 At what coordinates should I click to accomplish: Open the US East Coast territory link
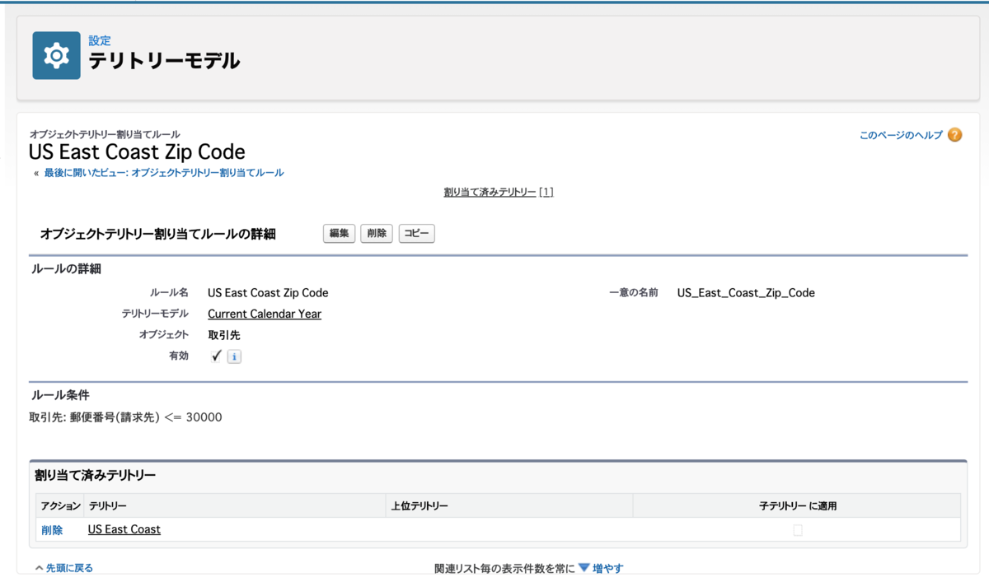coord(123,529)
